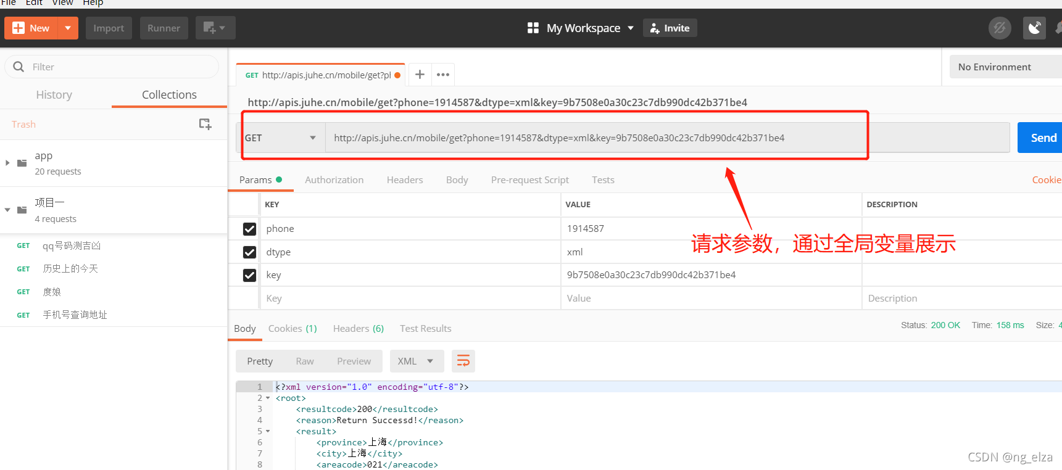Select the request Headers tab
This screenshot has height=470, width=1062.
point(405,179)
